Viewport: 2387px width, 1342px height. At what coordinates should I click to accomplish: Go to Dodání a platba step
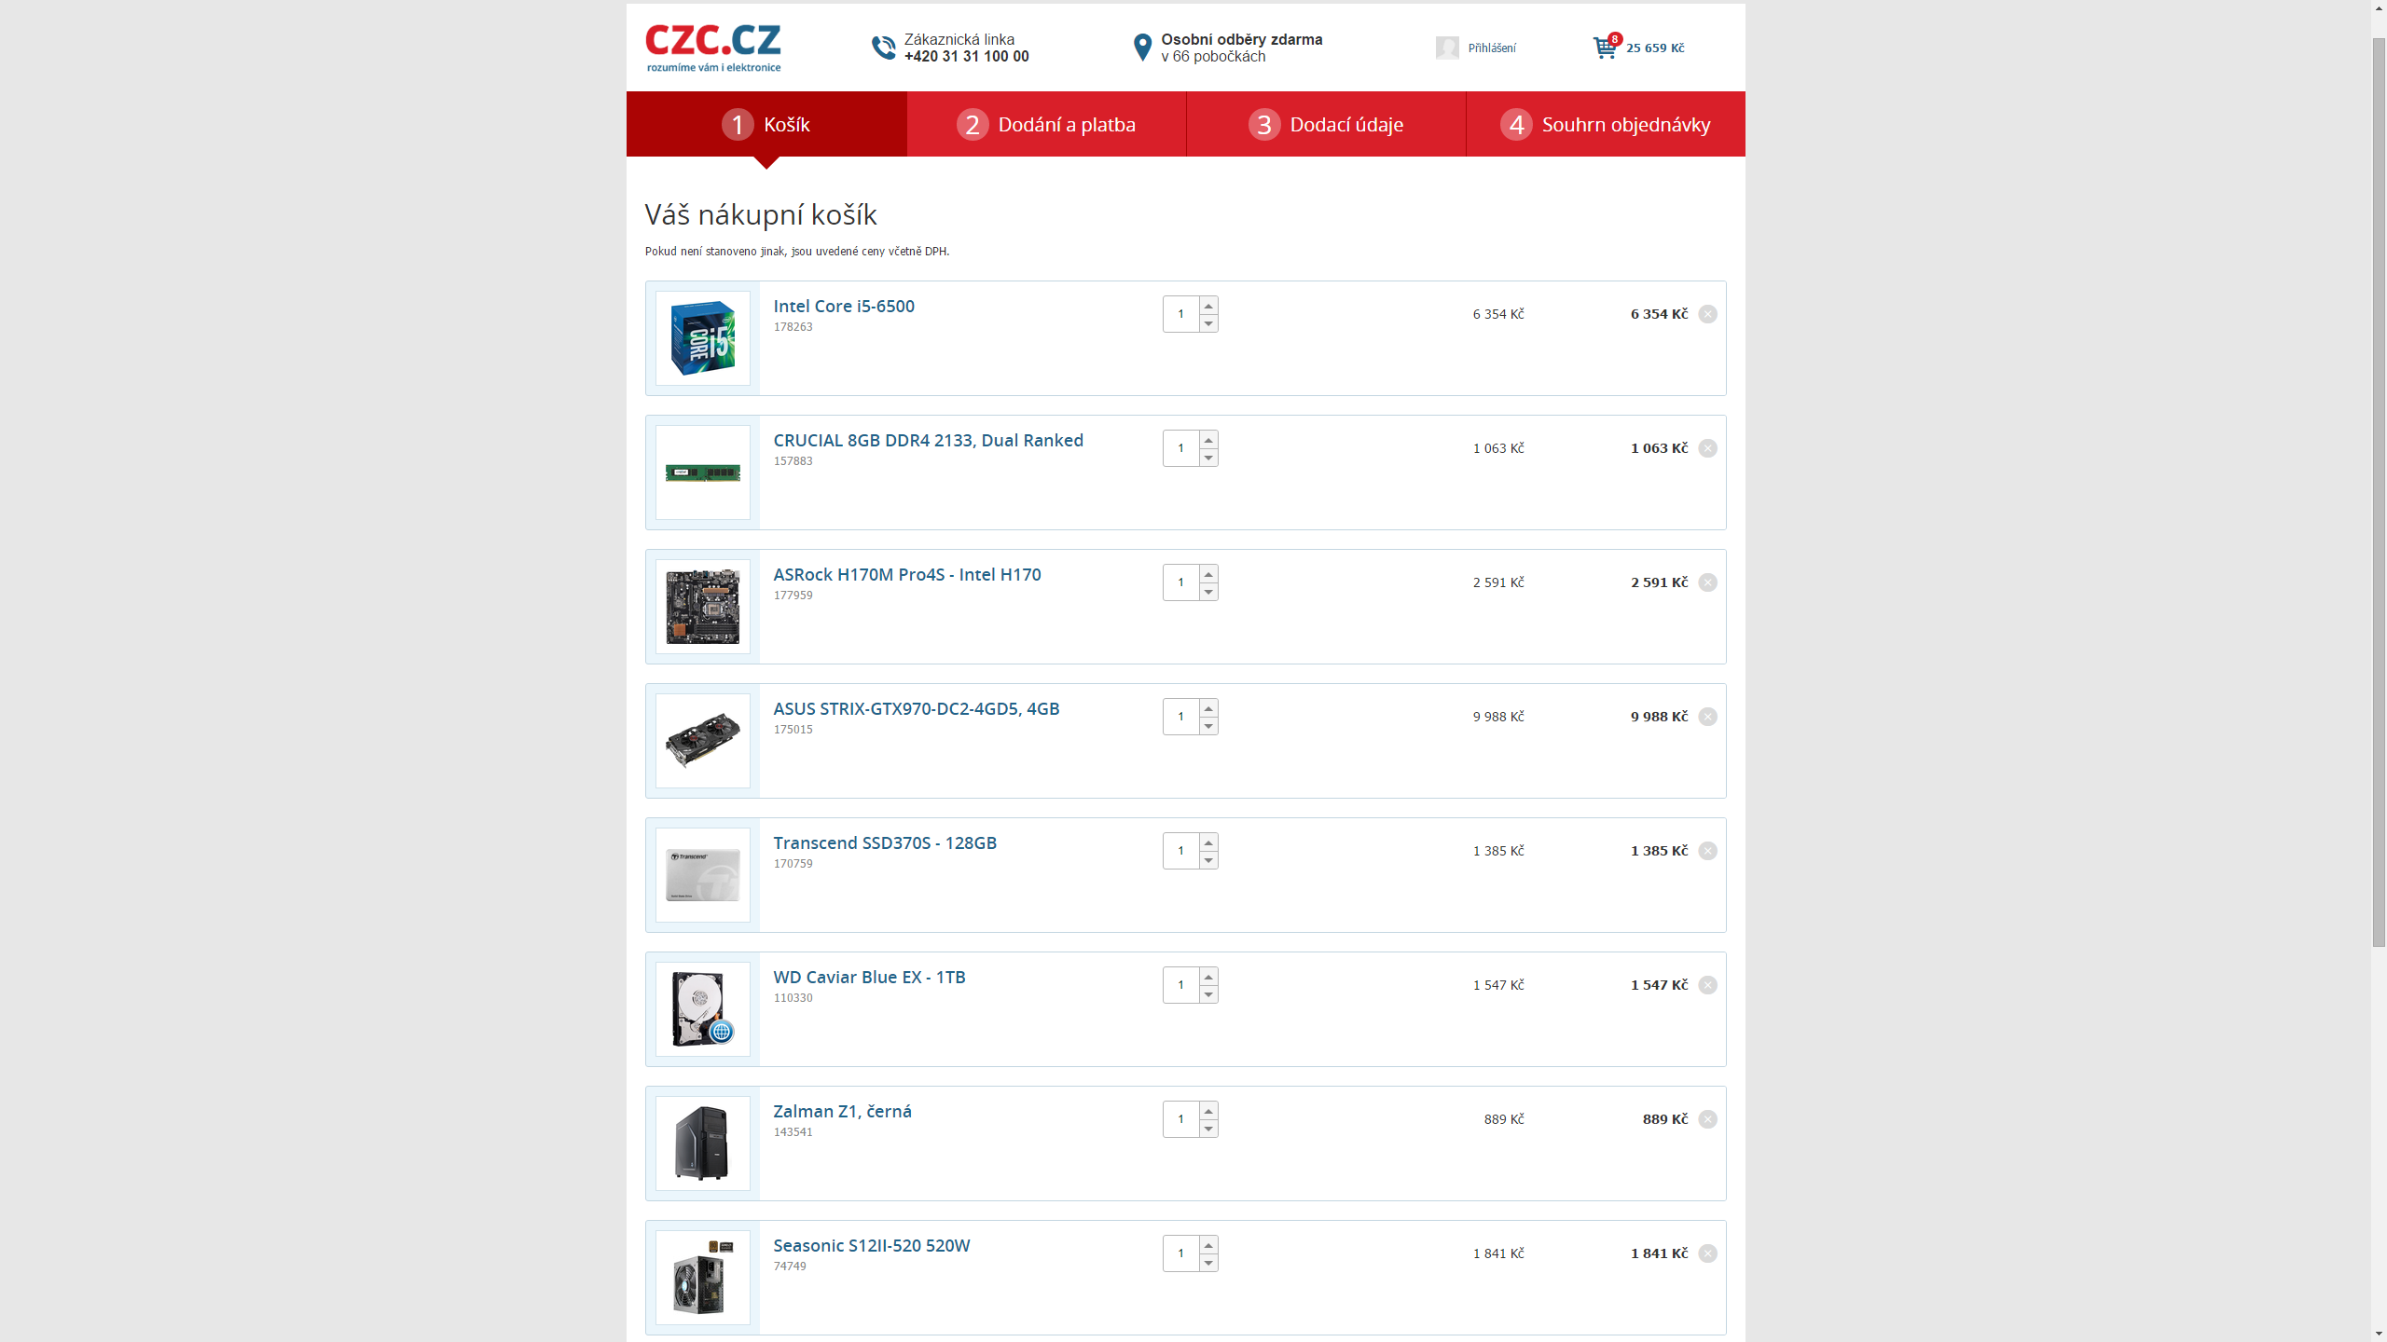coord(1046,124)
